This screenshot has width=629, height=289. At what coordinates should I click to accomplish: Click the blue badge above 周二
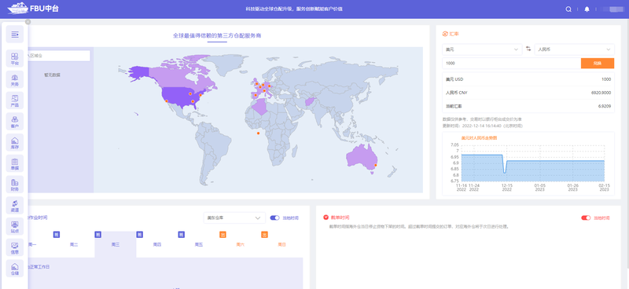(56, 235)
